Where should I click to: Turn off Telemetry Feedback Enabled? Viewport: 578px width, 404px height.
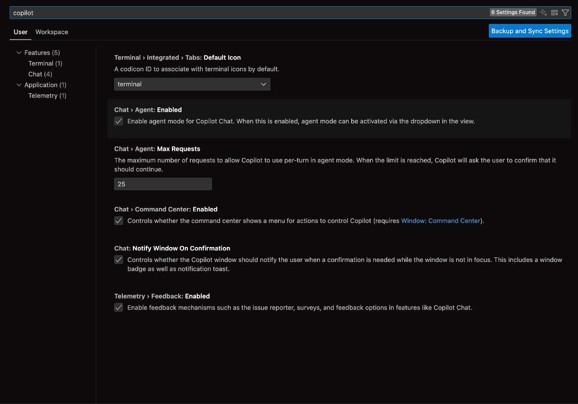tap(118, 307)
